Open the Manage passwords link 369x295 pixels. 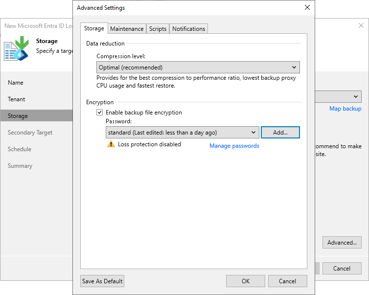tap(234, 146)
